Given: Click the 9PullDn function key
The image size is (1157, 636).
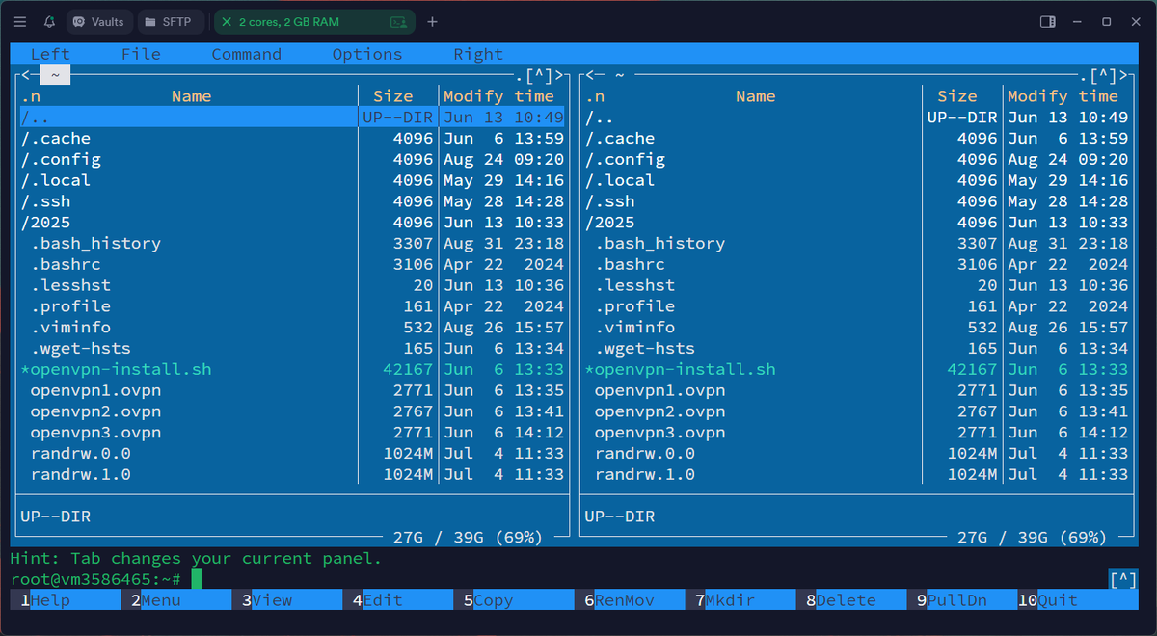Looking at the screenshot, I should 961,600.
